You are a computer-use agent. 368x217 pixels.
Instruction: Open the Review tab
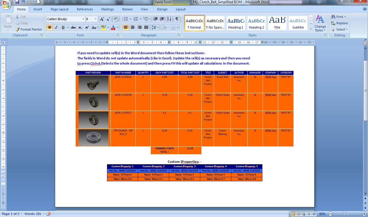point(127,9)
